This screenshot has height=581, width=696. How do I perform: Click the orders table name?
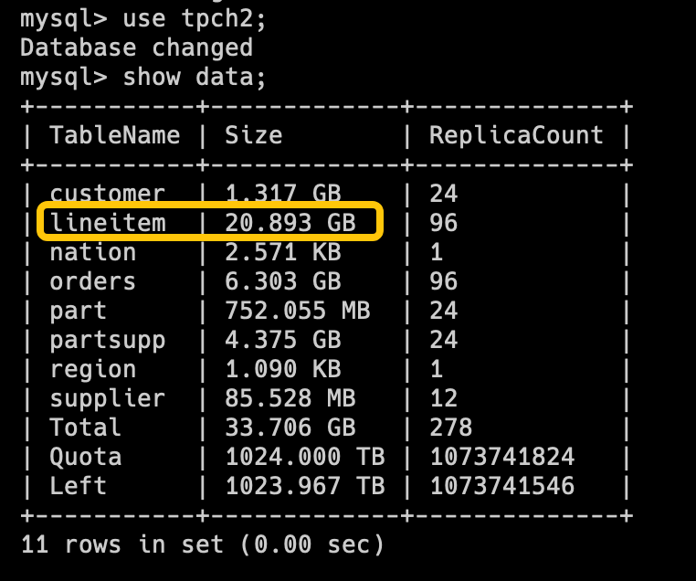point(92,281)
